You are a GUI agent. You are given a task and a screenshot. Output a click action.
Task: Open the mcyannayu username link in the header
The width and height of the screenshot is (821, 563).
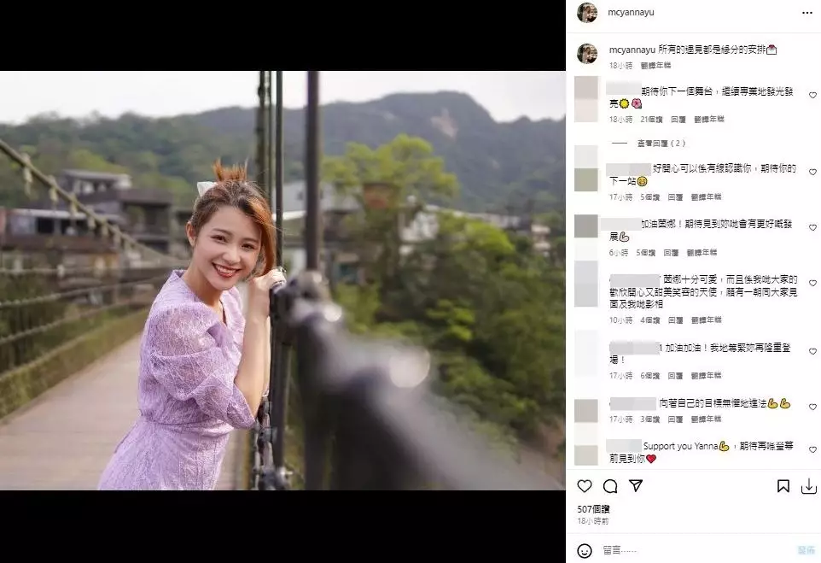tap(631, 13)
